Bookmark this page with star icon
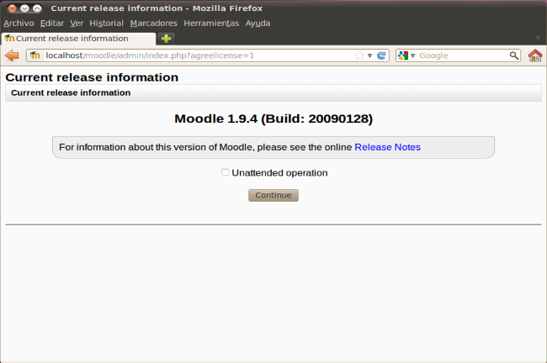This screenshot has height=363, width=547. coord(359,55)
